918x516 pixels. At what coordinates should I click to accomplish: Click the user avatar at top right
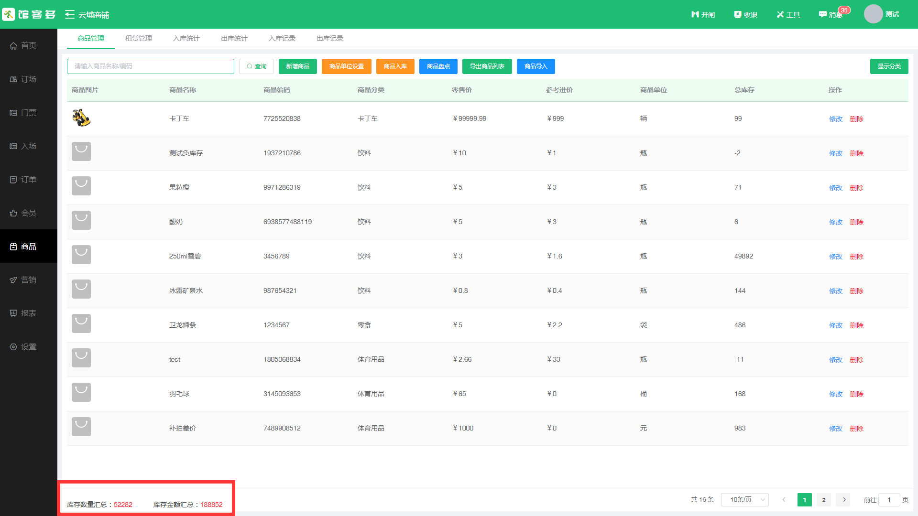pyautogui.click(x=873, y=14)
